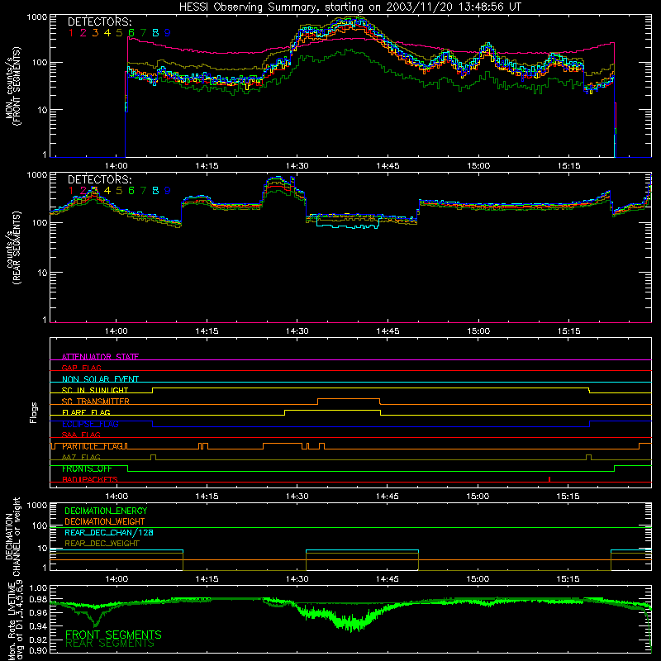Click the 100 y-axis value on rear segments plot

coord(40,222)
